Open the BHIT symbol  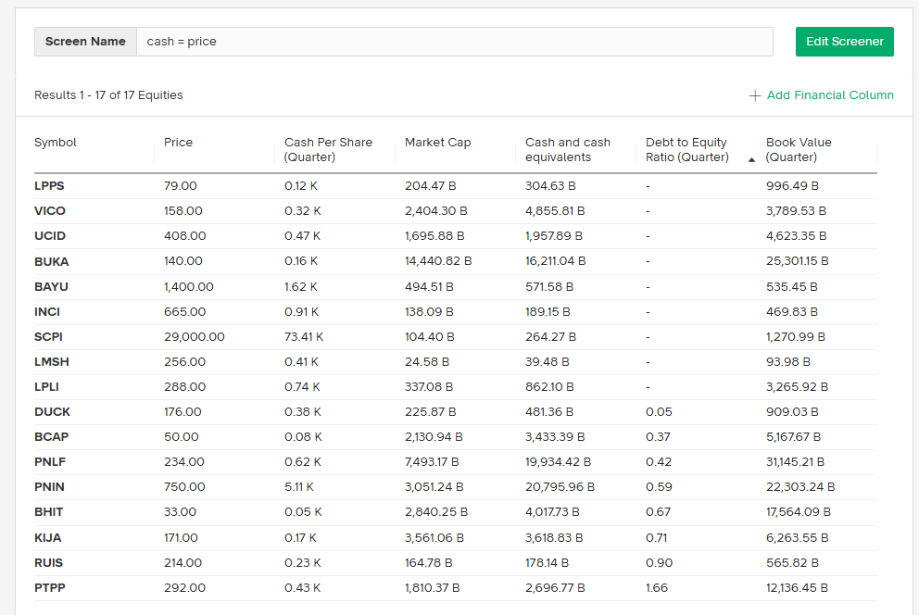[49, 512]
